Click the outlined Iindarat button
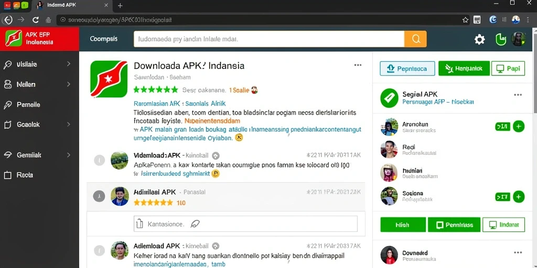 coord(503,225)
